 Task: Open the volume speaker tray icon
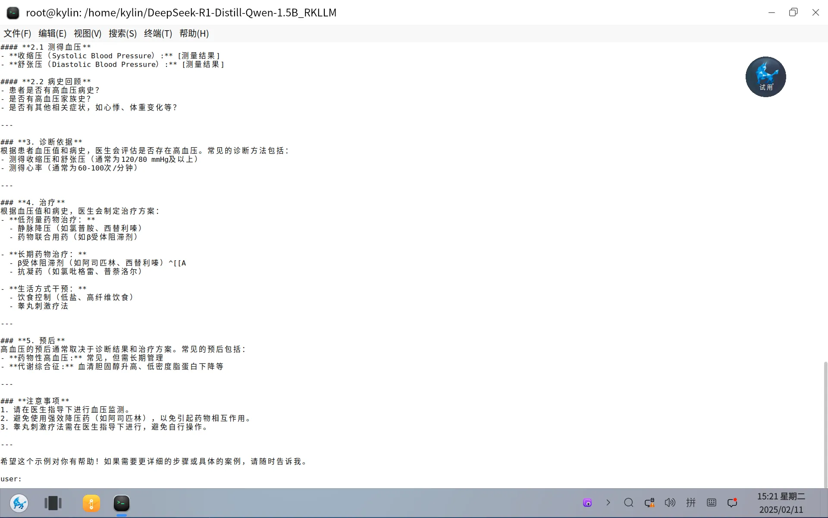[670, 502]
